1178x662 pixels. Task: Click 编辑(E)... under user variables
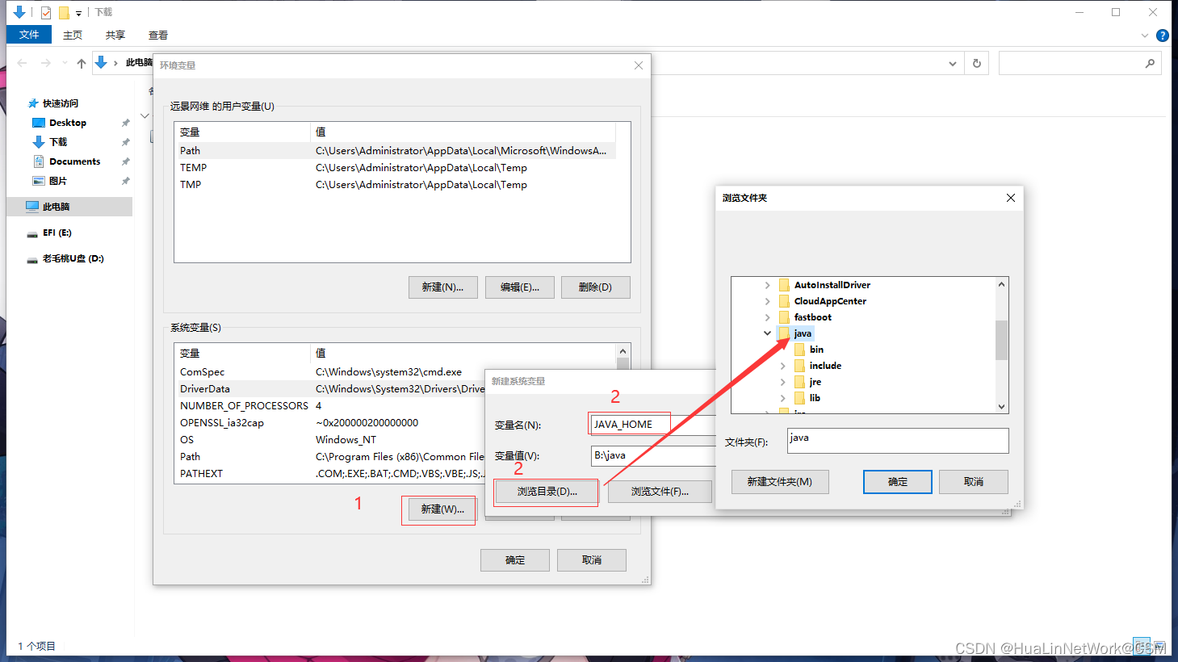[x=519, y=287]
